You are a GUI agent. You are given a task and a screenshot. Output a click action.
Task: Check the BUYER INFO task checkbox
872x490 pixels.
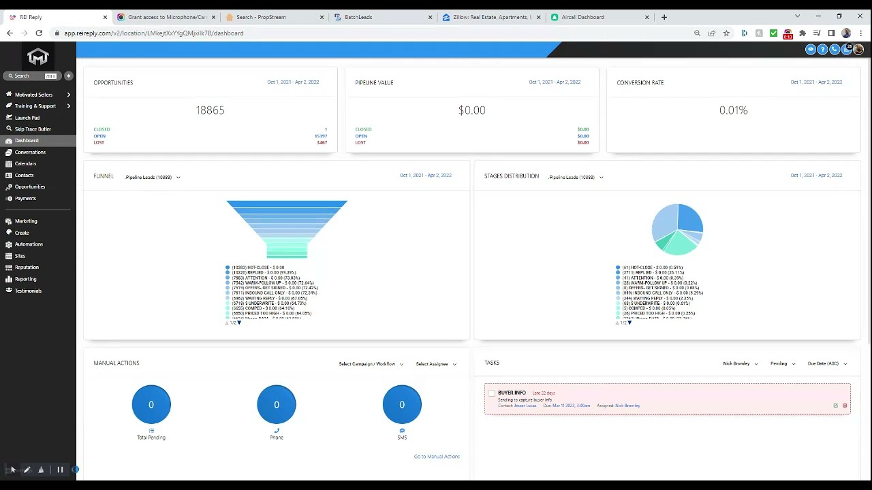tap(492, 393)
